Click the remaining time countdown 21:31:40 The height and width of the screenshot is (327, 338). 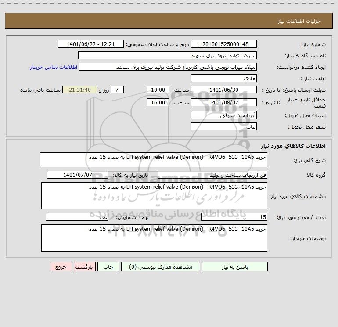(x=80, y=90)
